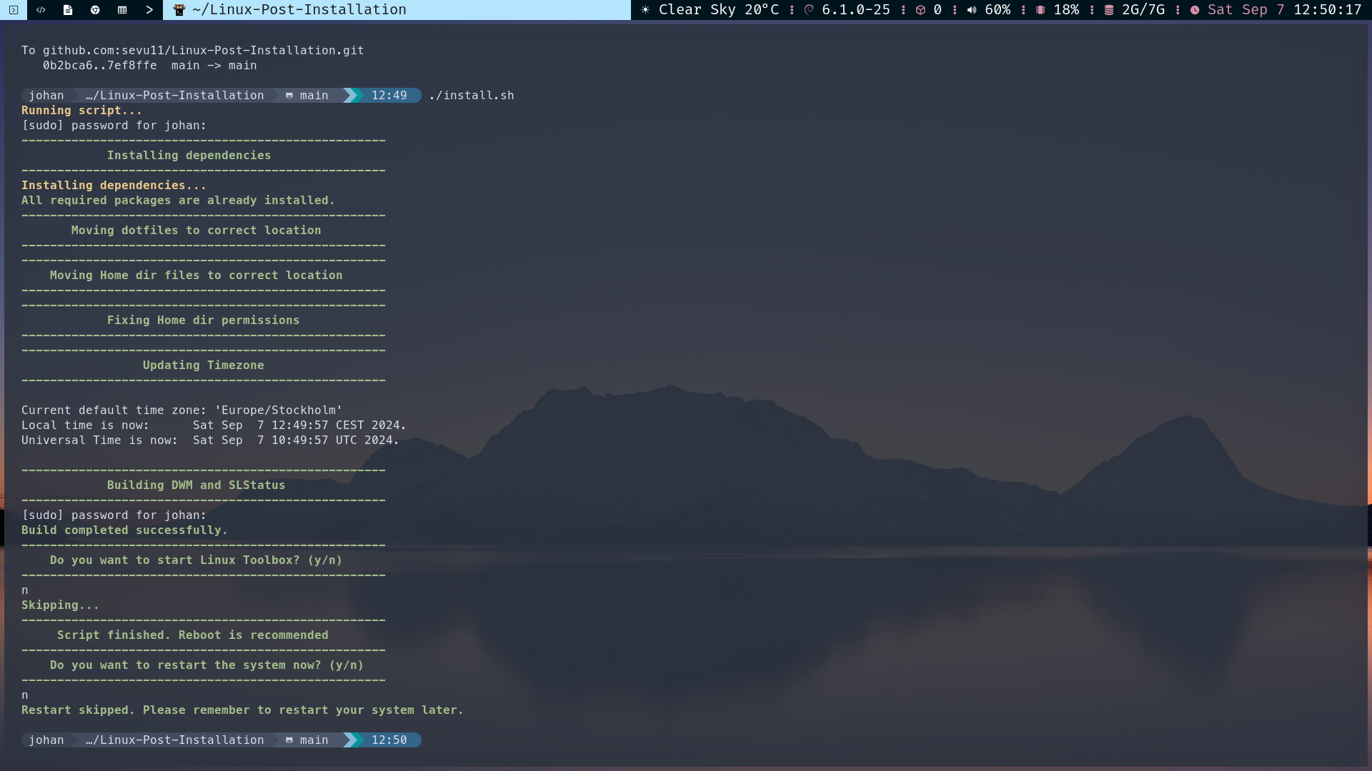Switch to the document workspace tag

68,10
